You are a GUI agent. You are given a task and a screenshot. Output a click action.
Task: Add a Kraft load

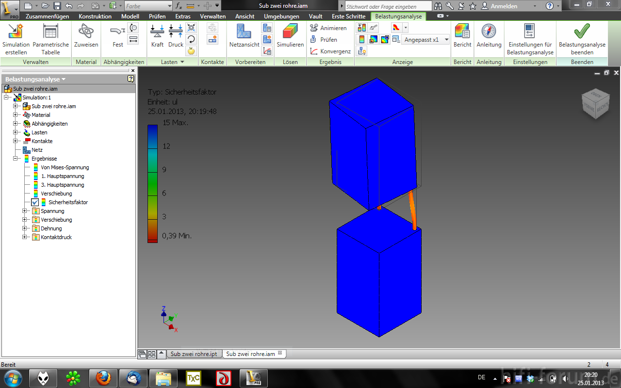pos(157,32)
